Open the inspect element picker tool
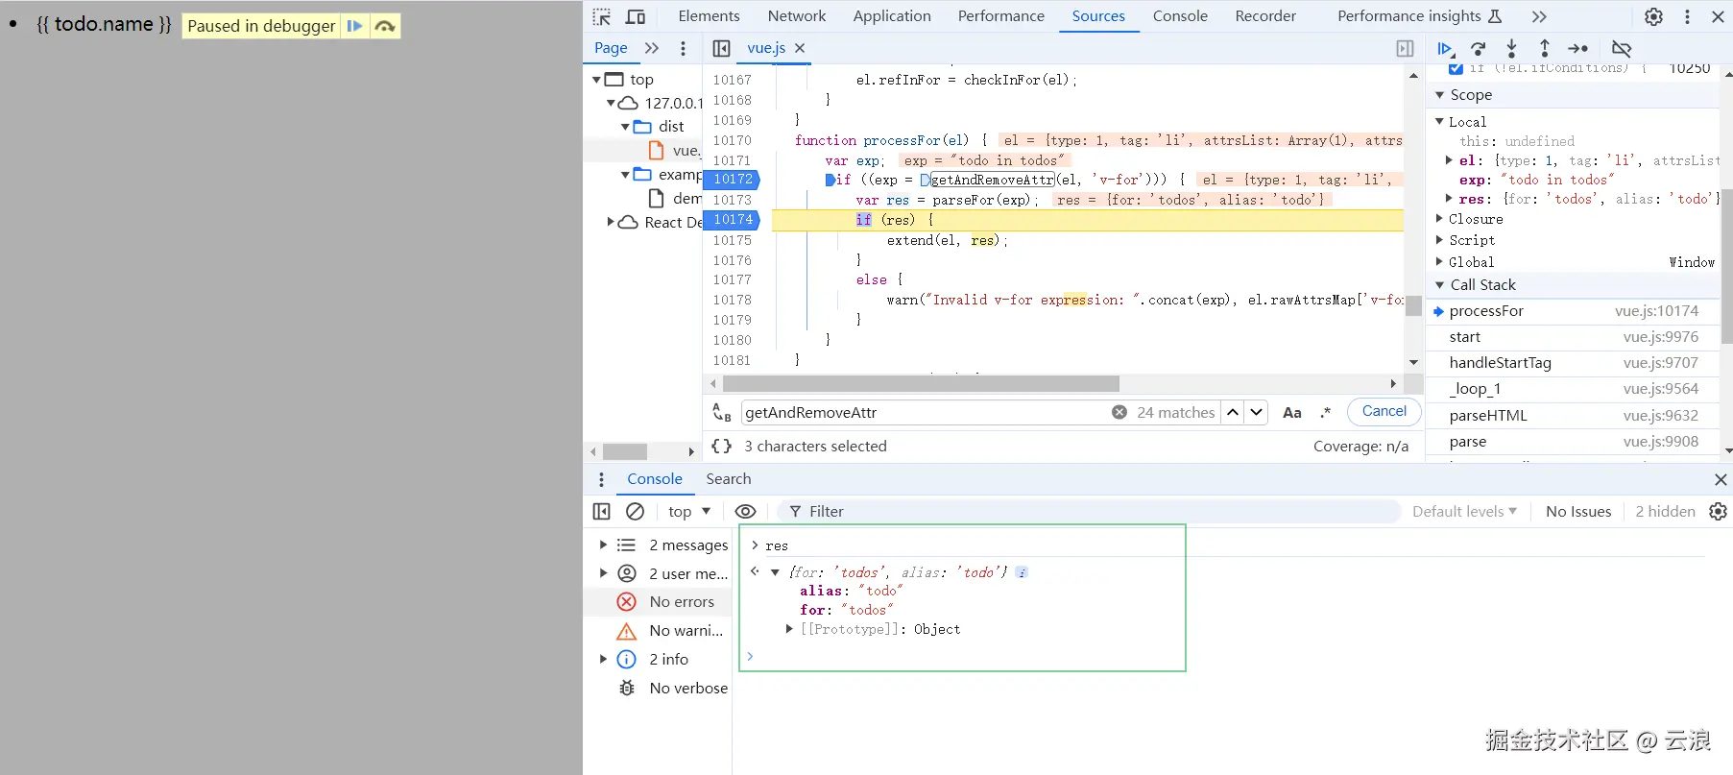Image resolution: width=1733 pixels, height=775 pixels. (602, 16)
